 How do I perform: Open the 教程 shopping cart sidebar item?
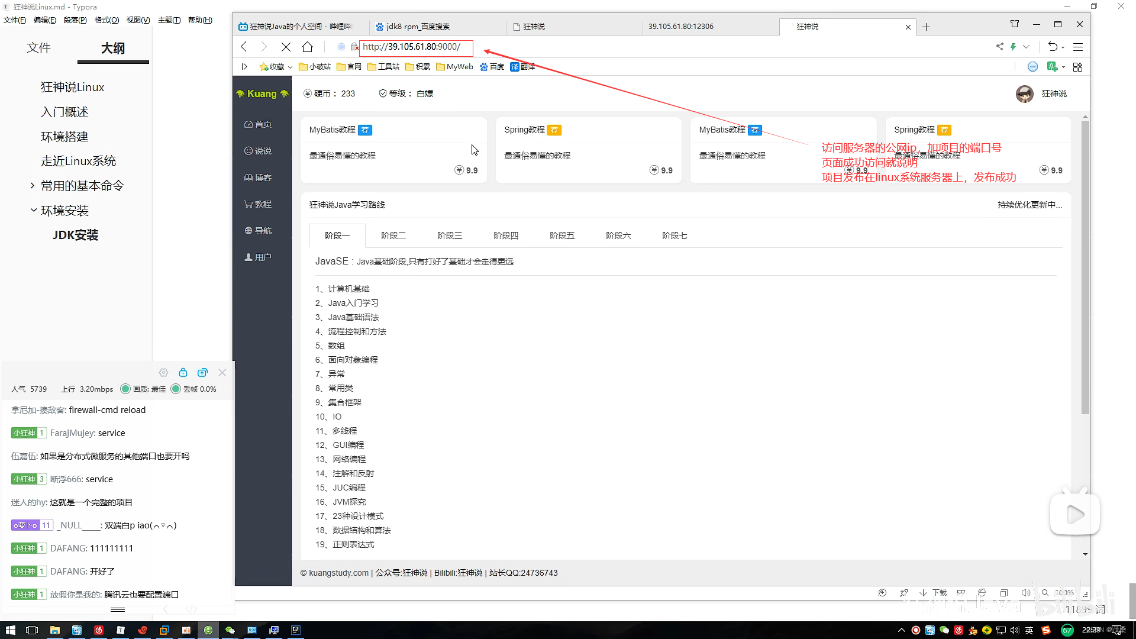258,204
